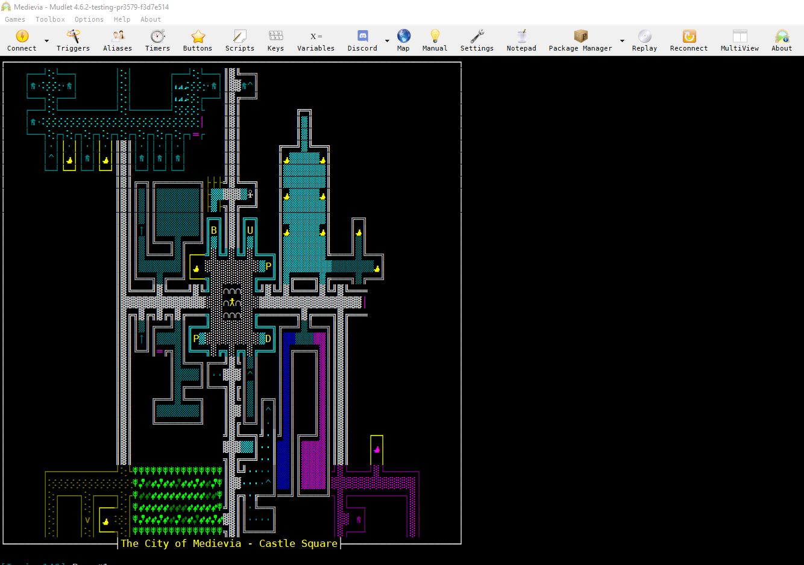This screenshot has height=565, width=804.
Task: Click the yellow player figure at Castle Square center
Action: point(232,302)
